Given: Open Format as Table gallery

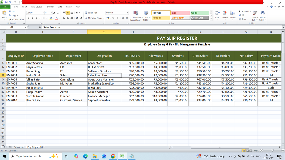Looking at the screenshot, I should [x=146, y=16].
